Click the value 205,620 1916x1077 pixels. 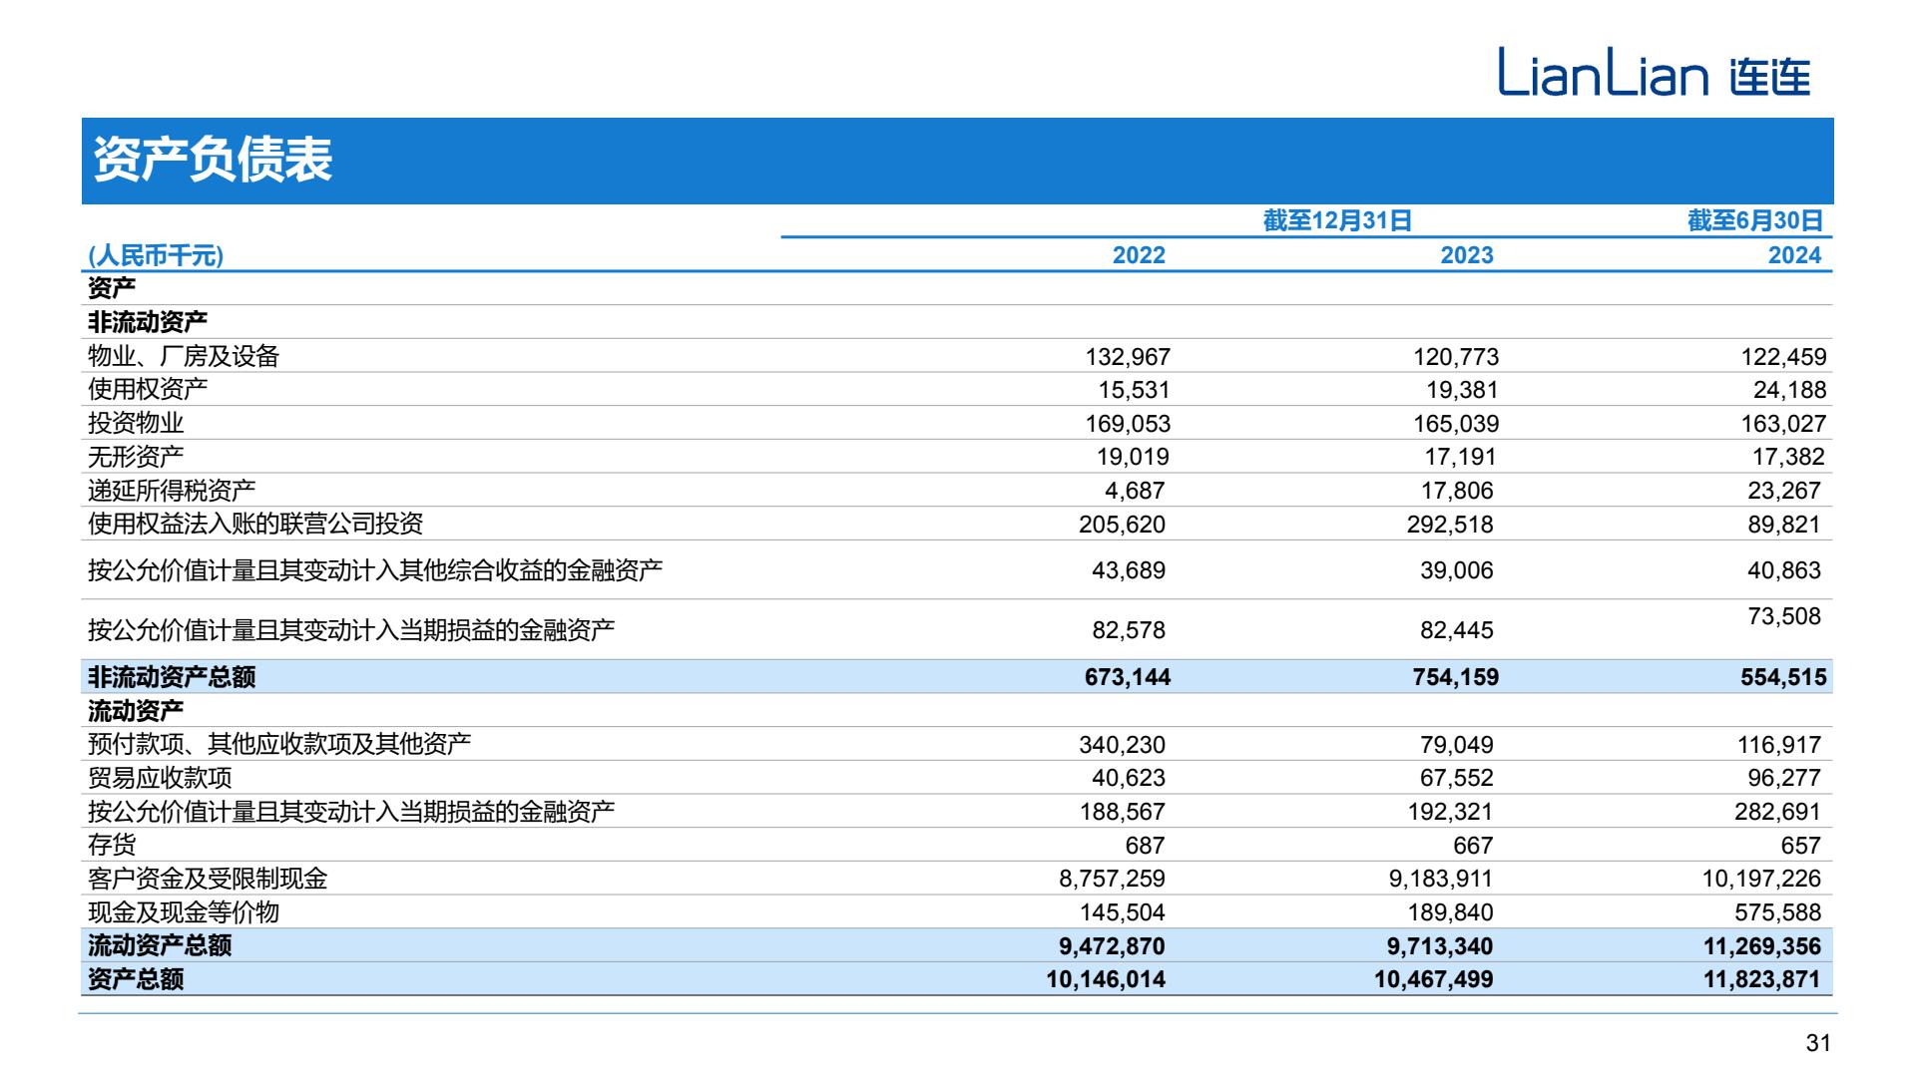pos(1122,525)
